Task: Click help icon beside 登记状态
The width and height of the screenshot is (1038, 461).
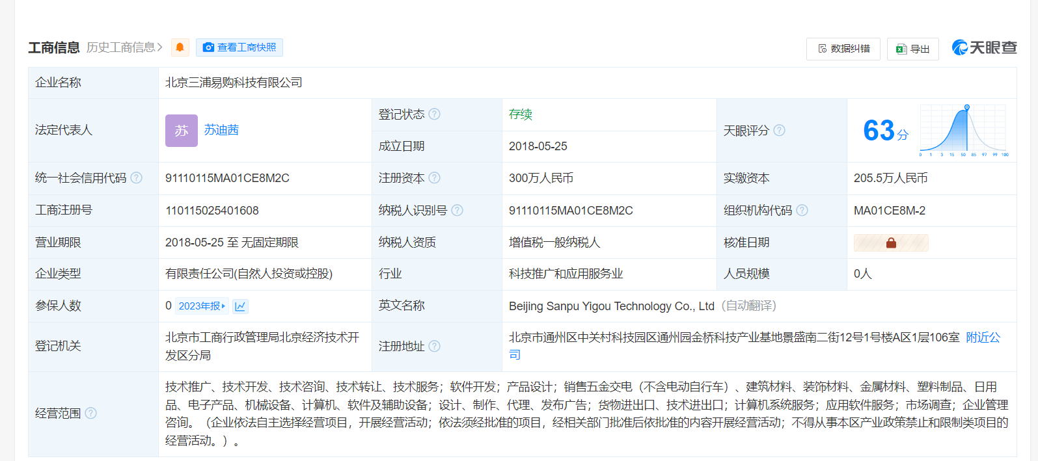Action: [x=435, y=114]
